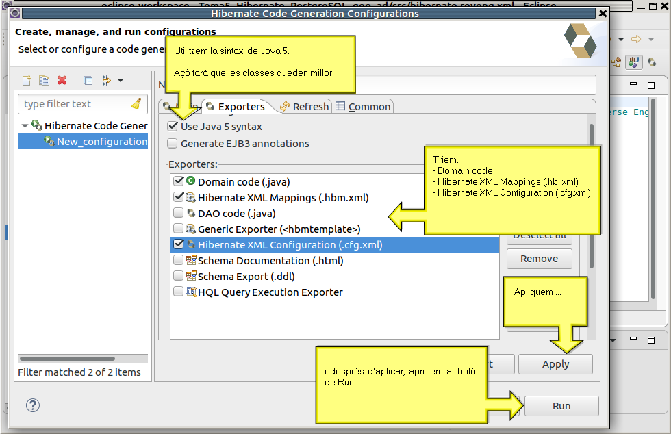Open dark dropdown arrow before forward arrow
671x434 pixels.
point(621,40)
